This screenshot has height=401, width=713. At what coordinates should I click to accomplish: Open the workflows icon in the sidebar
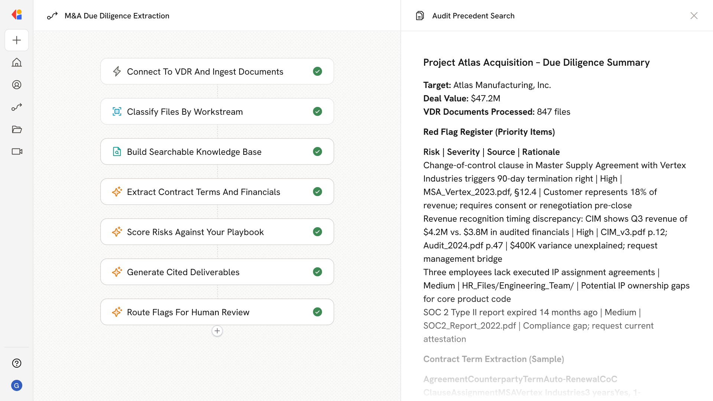coord(17,107)
